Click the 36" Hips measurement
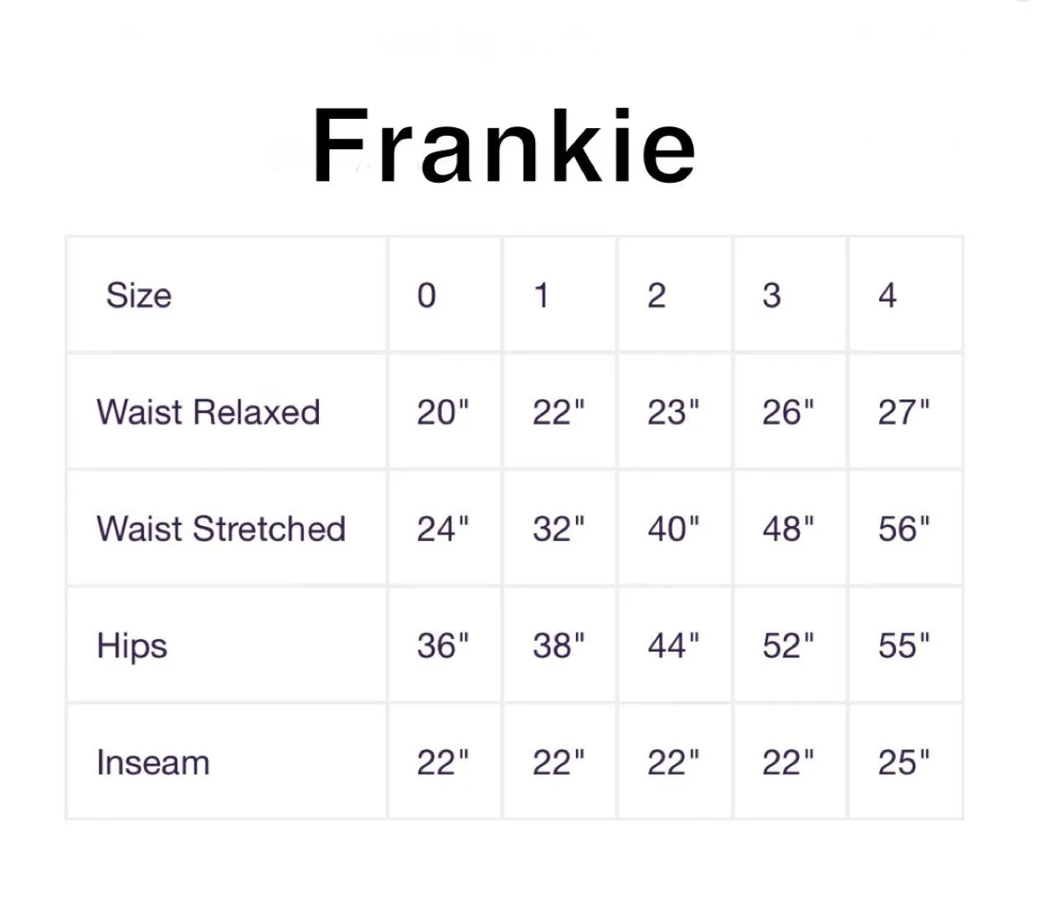Screen dimensions: 1040x908 point(443,646)
